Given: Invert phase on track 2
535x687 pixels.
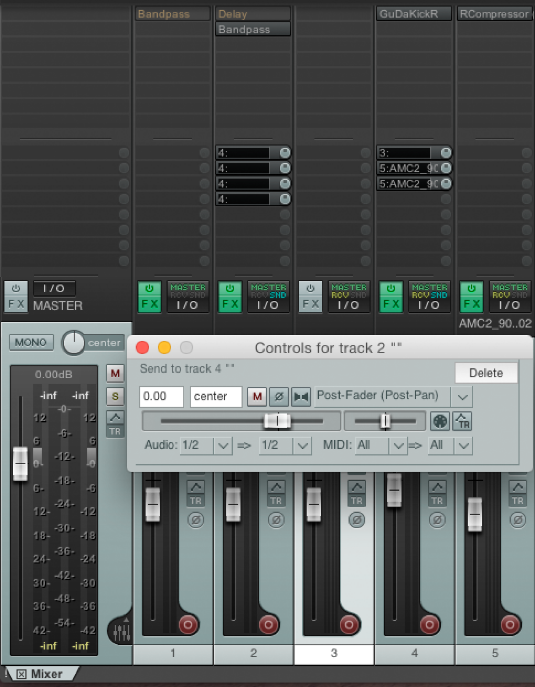Looking at the screenshot, I should pos(276,520).
